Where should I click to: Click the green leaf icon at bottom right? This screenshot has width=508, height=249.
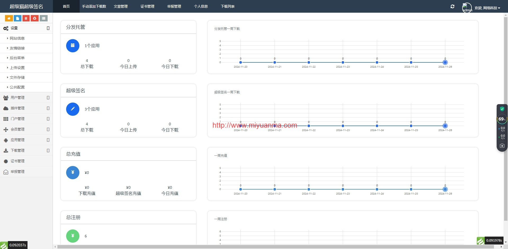click(x=480, y=241)
